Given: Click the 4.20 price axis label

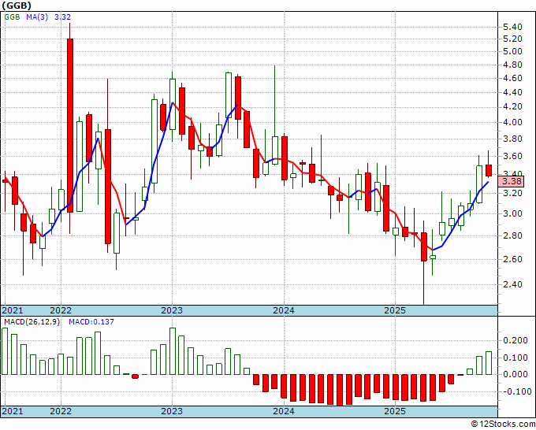Looking at the screenshot, I should [x=512, y=107].
